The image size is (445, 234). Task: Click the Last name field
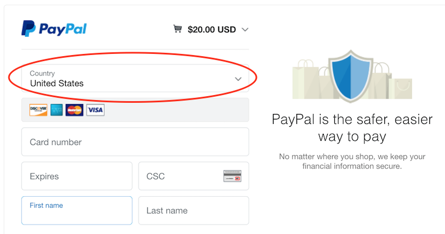coord(194,211)
